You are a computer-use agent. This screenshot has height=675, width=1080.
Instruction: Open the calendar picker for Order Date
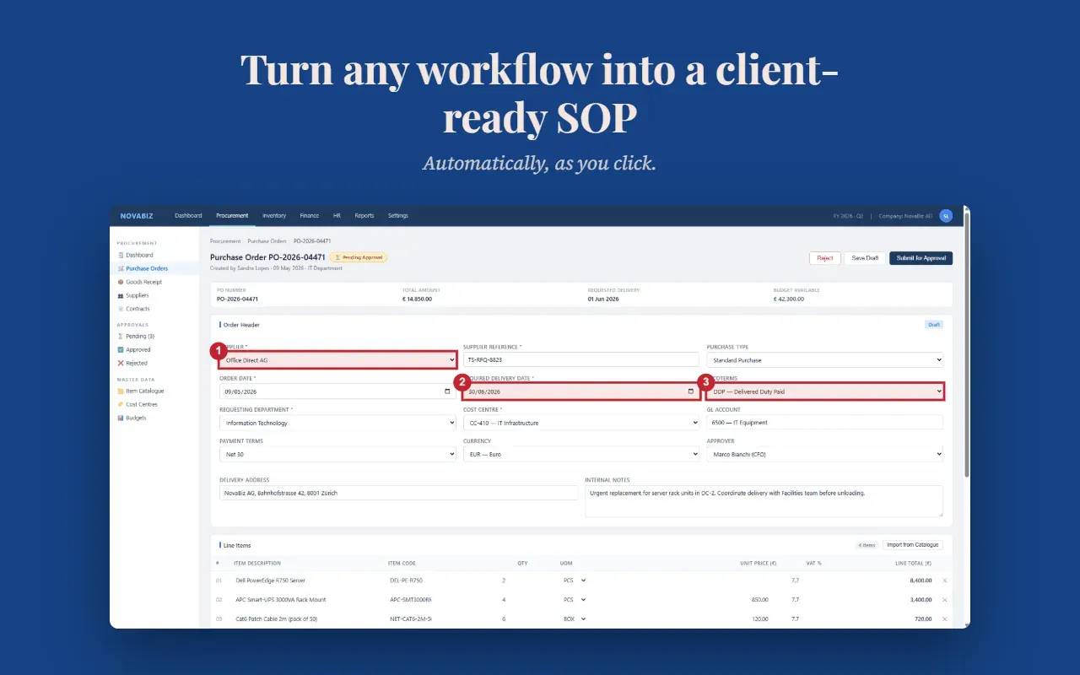click(x=447, y=391)
